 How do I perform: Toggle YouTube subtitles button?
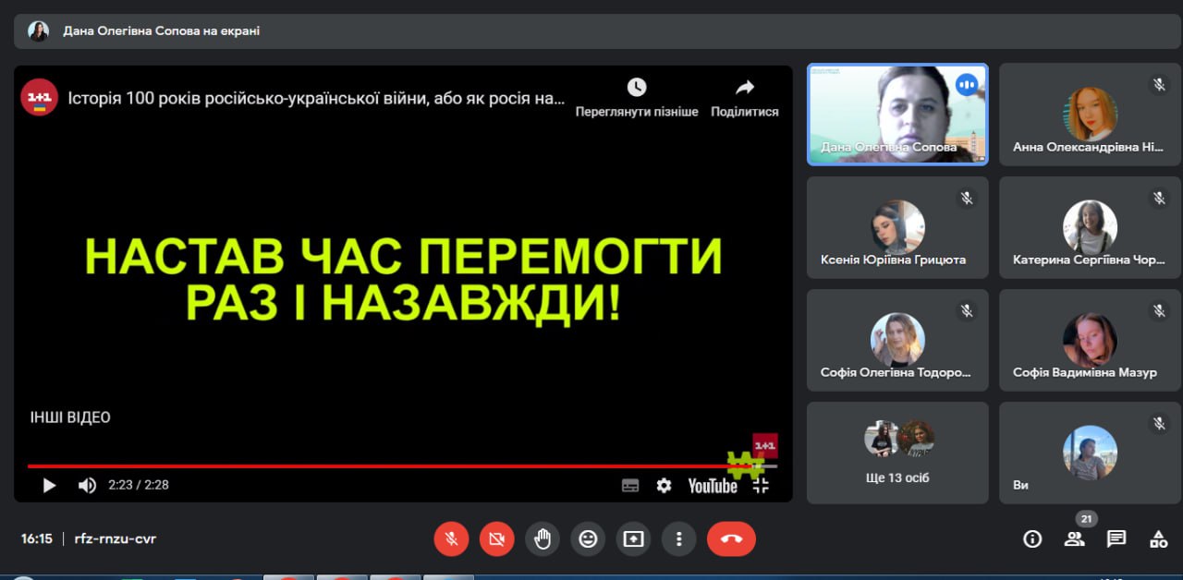point(630,485)
